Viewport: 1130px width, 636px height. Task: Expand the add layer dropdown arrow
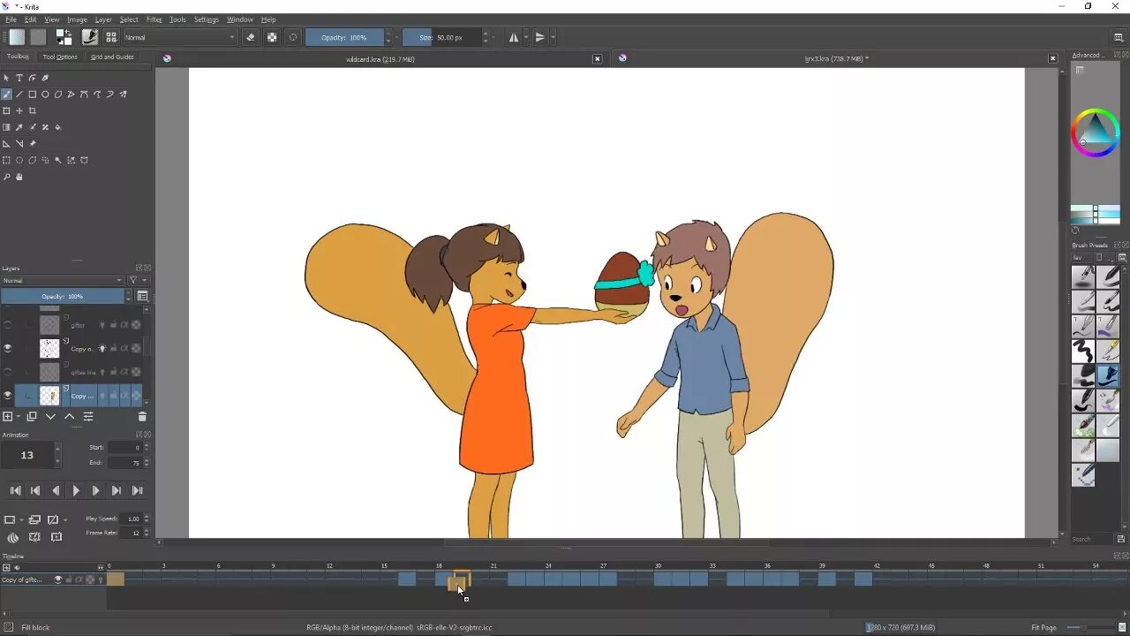click(x=19, y=417)
